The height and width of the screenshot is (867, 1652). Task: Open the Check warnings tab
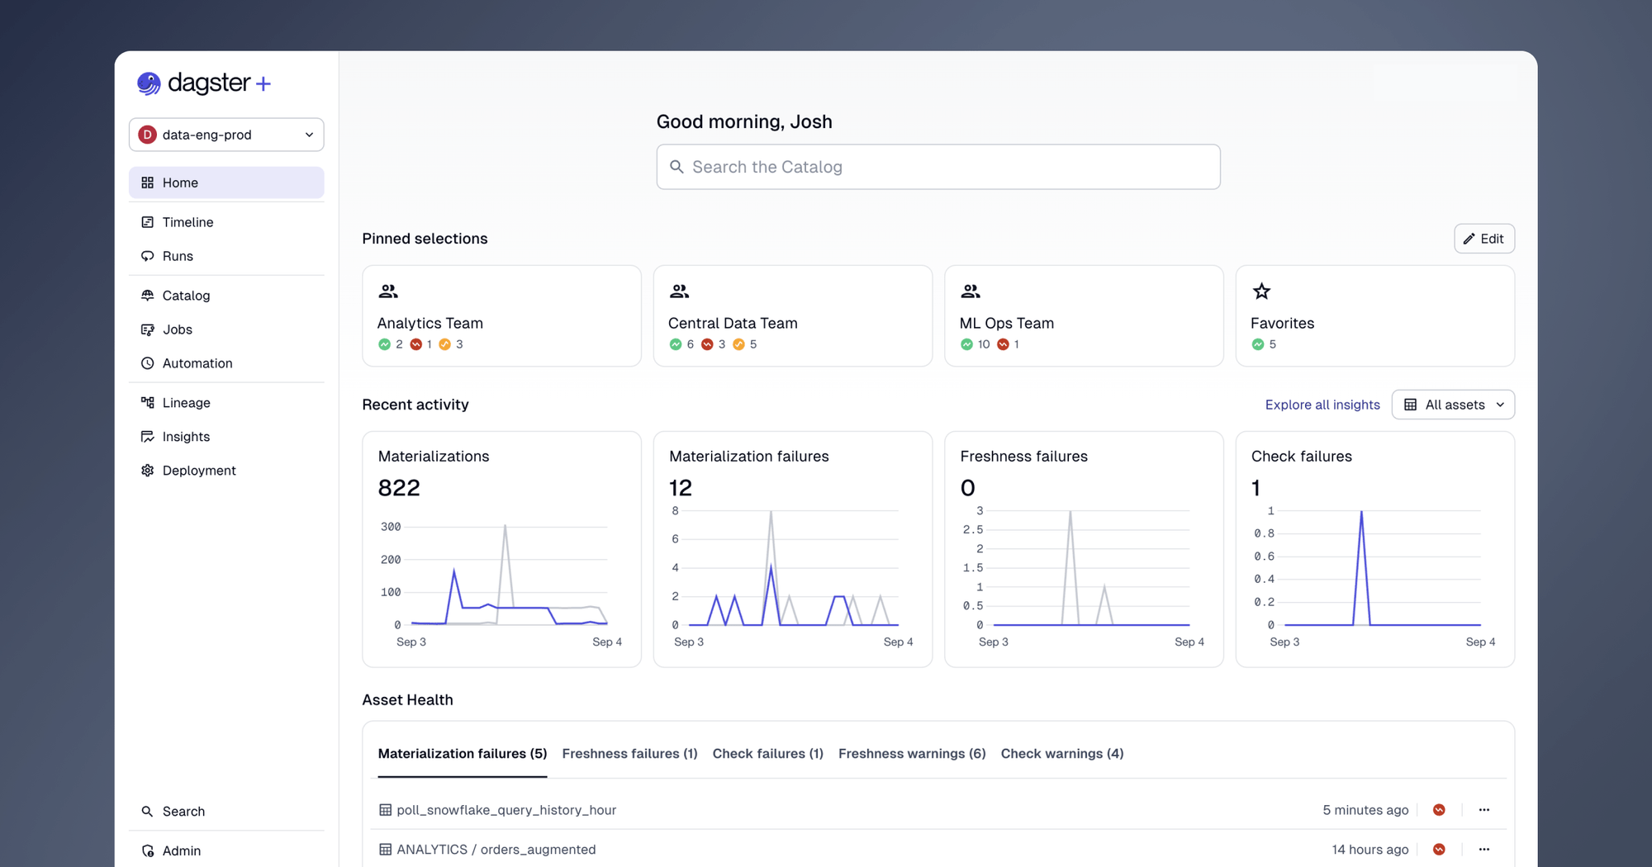(x=1062, y=753)
